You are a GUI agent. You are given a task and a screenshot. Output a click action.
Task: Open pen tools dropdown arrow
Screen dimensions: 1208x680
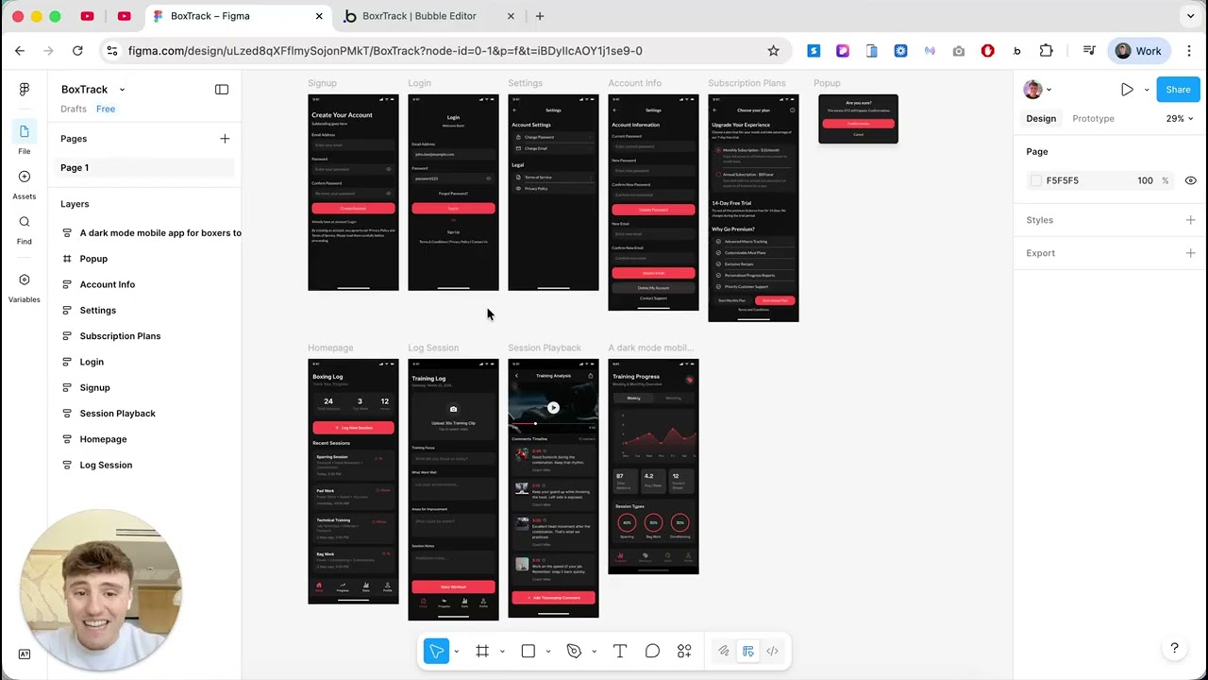[x=594, y=651]
